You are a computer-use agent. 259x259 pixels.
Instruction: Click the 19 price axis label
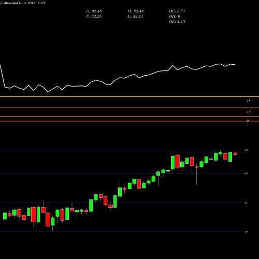246,232
